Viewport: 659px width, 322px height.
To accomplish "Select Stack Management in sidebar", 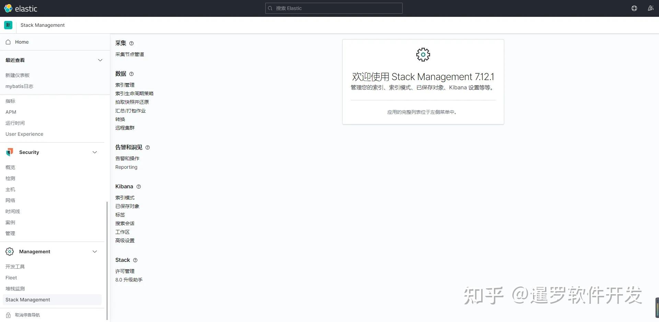I will point(52,300).
